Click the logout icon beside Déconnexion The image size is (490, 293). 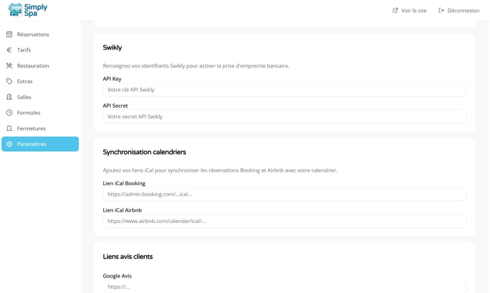point(441,10)
